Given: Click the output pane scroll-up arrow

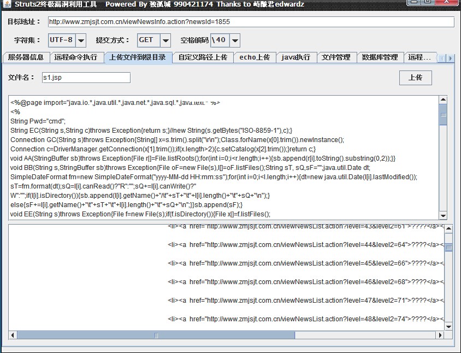Looking at the screenshot, I should 448,228.
